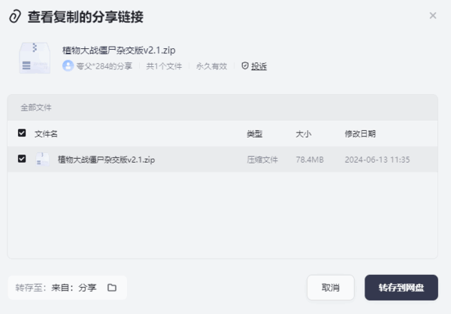Open the 投诉 complaint link
This screenshot has width=451, height=314.
click(x=259, y=66)
